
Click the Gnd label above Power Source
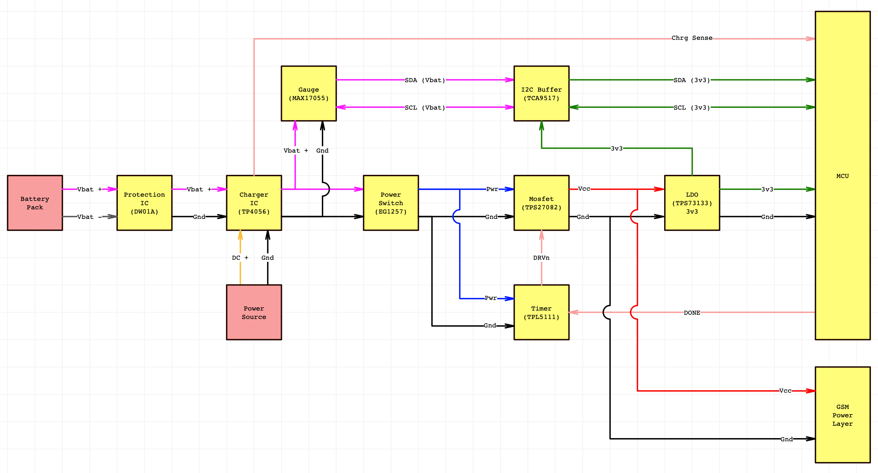[x=267, y=258]
